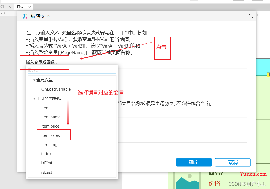The width and height of the screenshot is (270, 189).
Task: Choose Item.price from the list
Action: coord(50,126)
